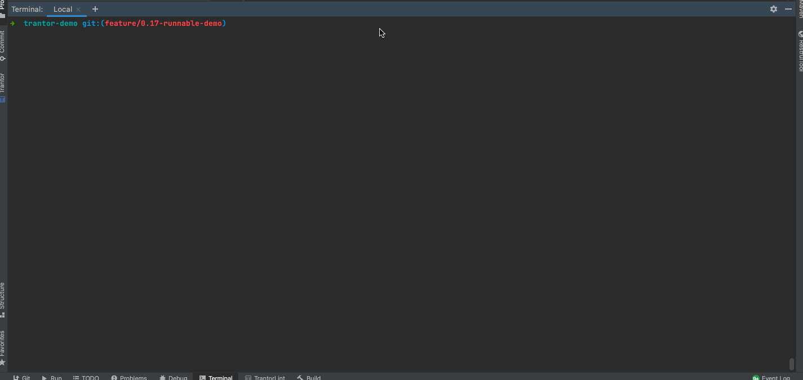The height and width of the screenshot is (380, 803).
Task: Open the Git tool window
Action: coord(22,378)
